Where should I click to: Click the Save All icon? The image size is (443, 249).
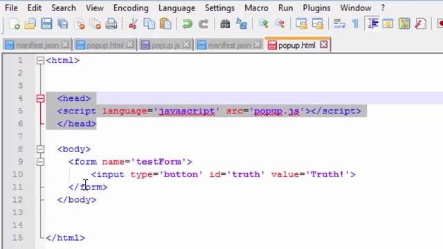62,24
